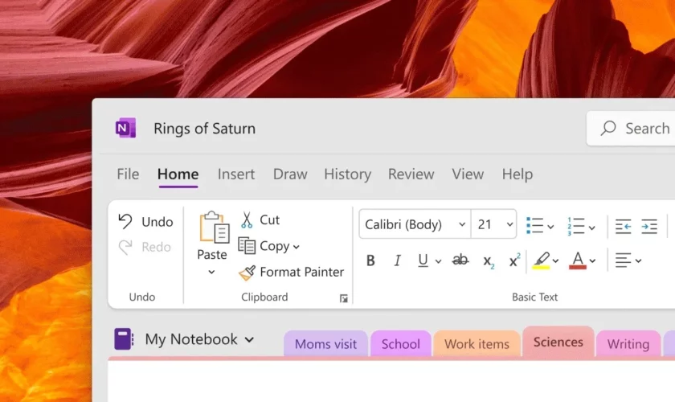675x402 pixels.
Task: Apply strikethrough formatting
Action: (460, 260)
